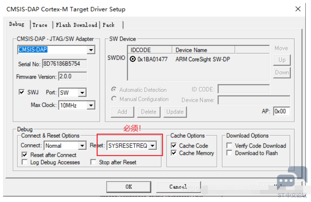311x202 pixels.
Task: Toggle Cache Memory checkbox
Action: coord(174,153)
